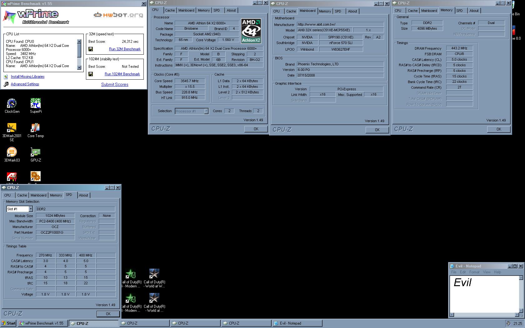Open upper Call of Duty World at War shortcut
Viewport: 525px width, 328px height.
pos(154,274)
